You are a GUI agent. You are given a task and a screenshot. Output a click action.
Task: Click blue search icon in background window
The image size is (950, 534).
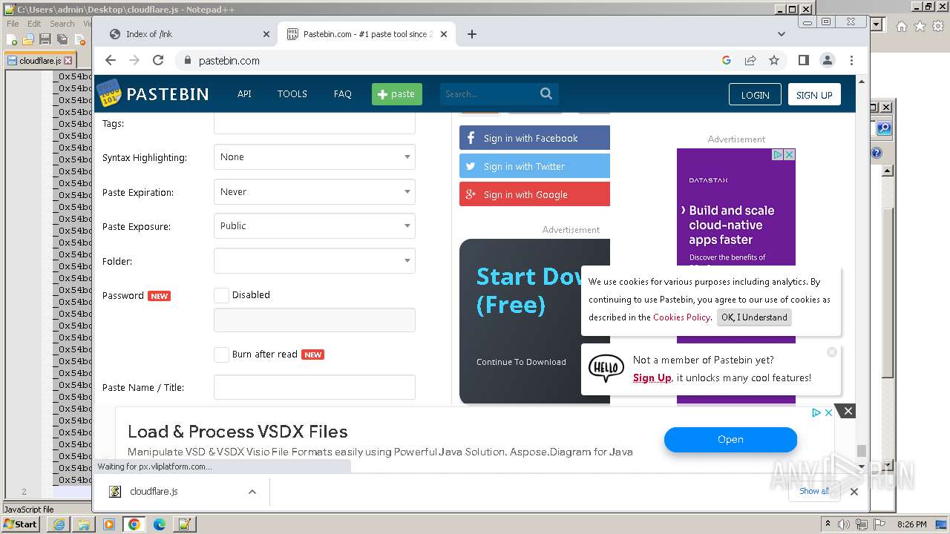(884, 128)
